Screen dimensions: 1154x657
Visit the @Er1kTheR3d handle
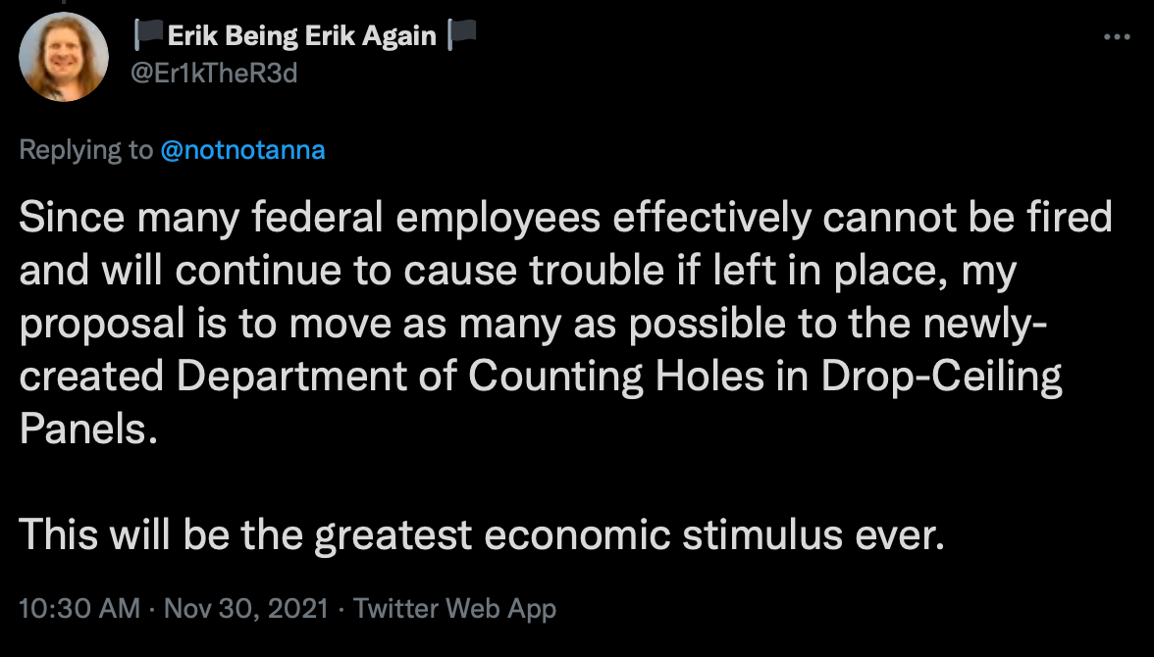[x=214, y=73]
